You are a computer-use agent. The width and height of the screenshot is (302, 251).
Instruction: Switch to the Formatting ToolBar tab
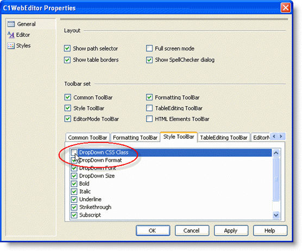[x=135, y=138]
